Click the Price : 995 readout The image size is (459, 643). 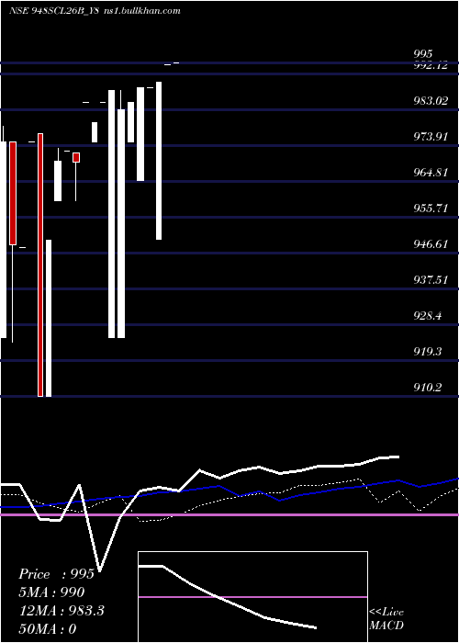pos(56,574)
